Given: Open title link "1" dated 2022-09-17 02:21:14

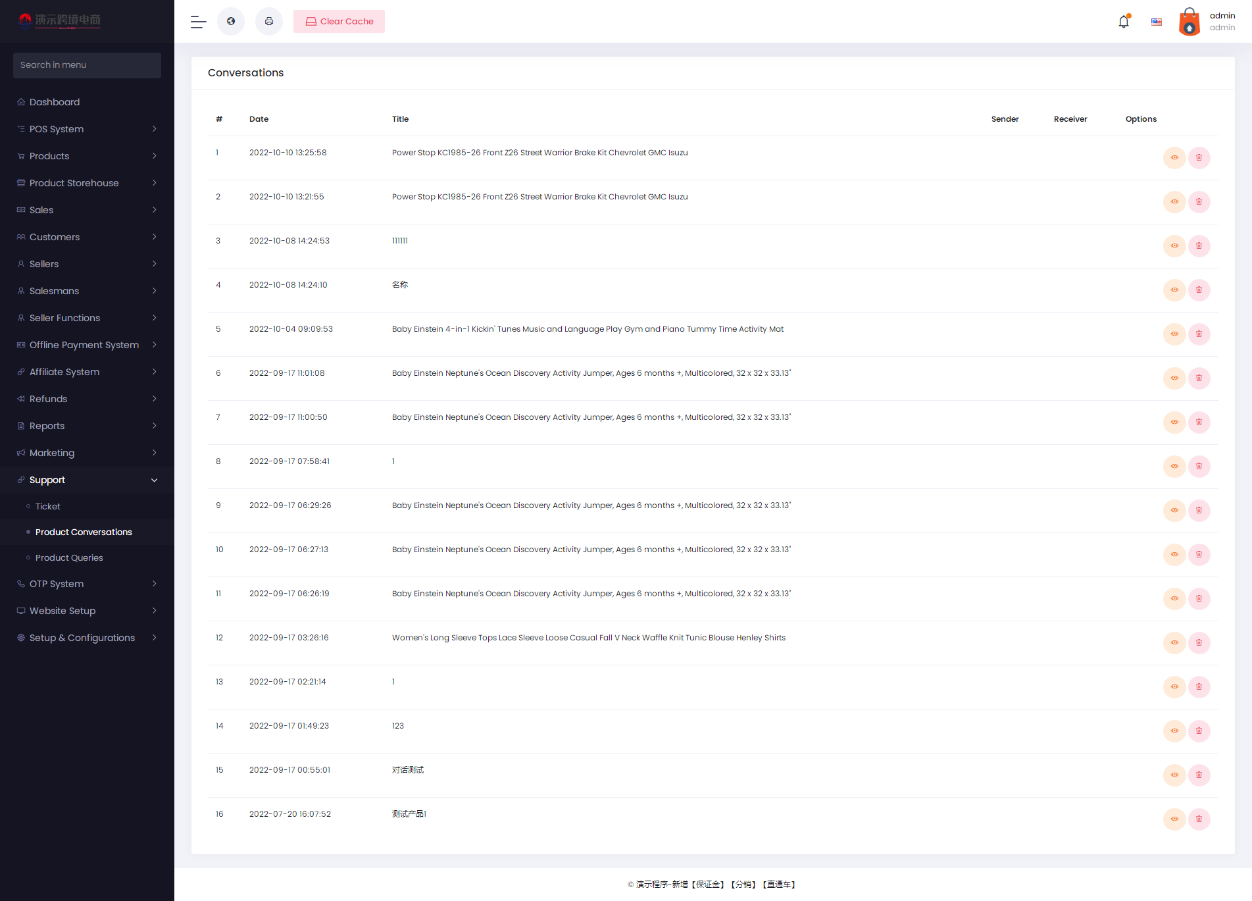Looking at the screenshot, I should click(393, 682).
